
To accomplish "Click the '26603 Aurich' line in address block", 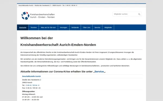I will click(x=27, y=82).
